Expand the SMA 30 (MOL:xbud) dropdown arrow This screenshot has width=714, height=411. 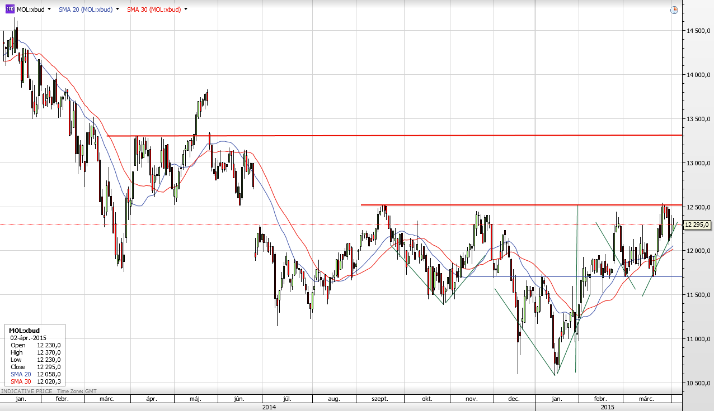pos(186,9)
